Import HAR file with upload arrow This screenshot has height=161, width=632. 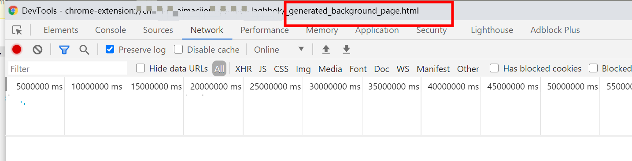coord(326,50)
